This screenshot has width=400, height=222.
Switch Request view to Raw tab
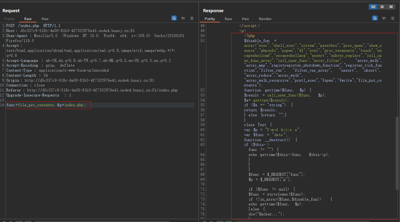tap(28, 19)
